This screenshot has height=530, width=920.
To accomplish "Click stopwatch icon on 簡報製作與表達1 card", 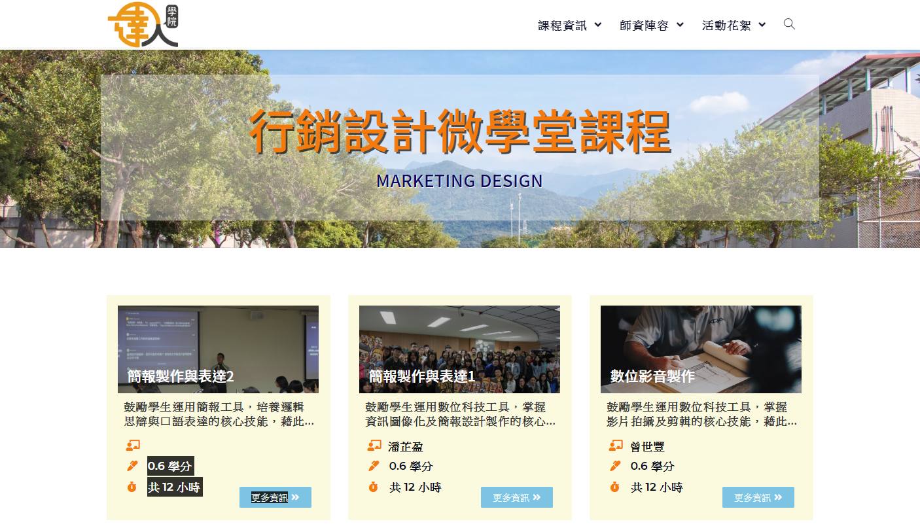I will pos(373,487).
